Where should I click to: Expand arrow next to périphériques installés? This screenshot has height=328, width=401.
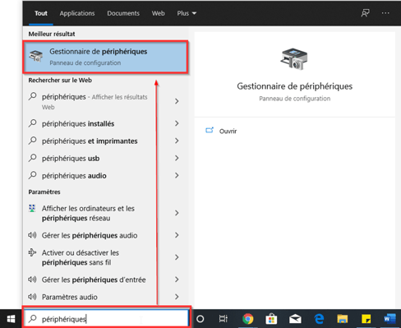pyautogui.click(x=177, y=123)
